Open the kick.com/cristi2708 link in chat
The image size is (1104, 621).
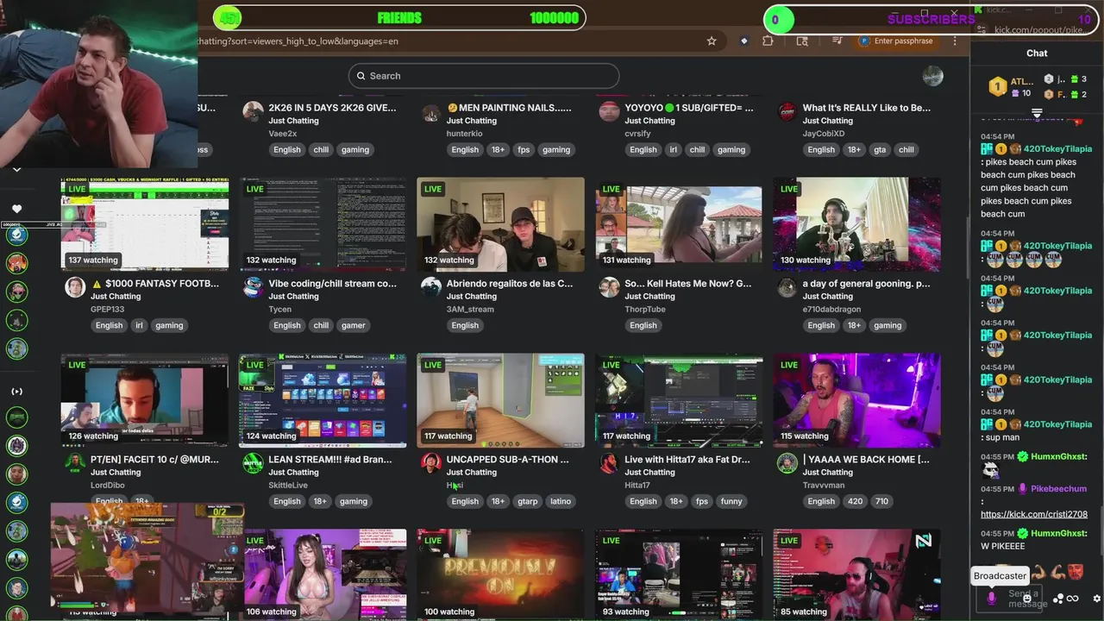coord(1034,514)
